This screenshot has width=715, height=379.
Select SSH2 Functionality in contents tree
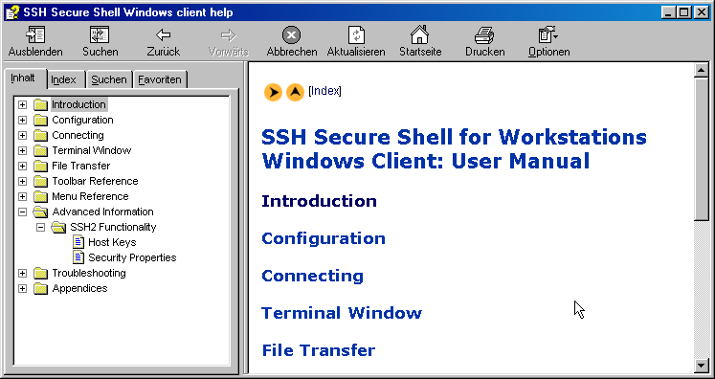point(113,227)
